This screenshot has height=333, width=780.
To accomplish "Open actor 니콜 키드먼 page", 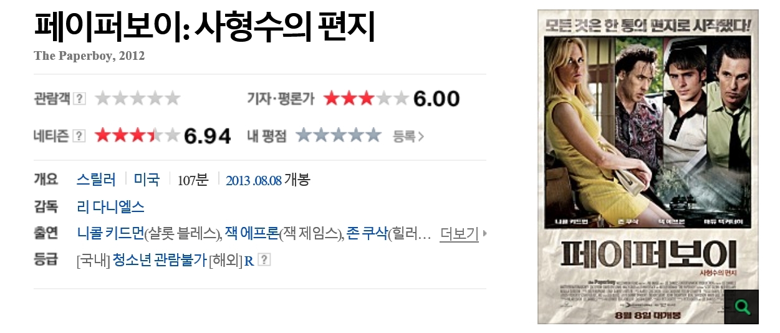I will point(110,234).
